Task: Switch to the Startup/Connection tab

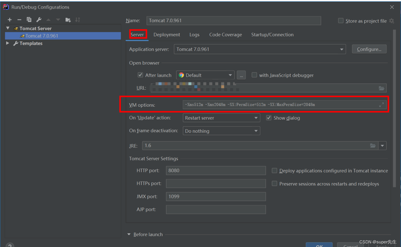Action: [x=272, y=35]
